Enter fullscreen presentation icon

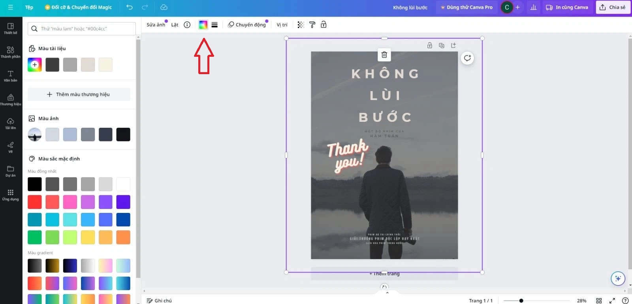pos(612,300)
